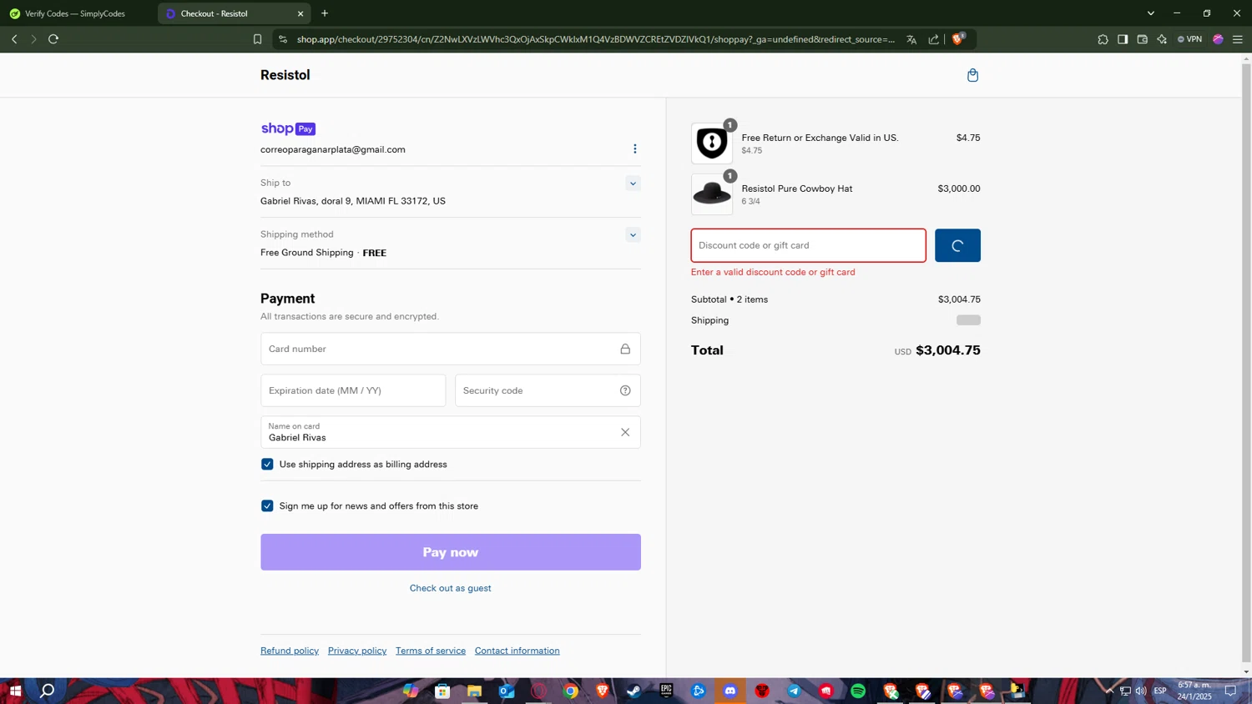Click Check out as guest link
Screen dimensions: 1252x704
[x=451, y=588]
